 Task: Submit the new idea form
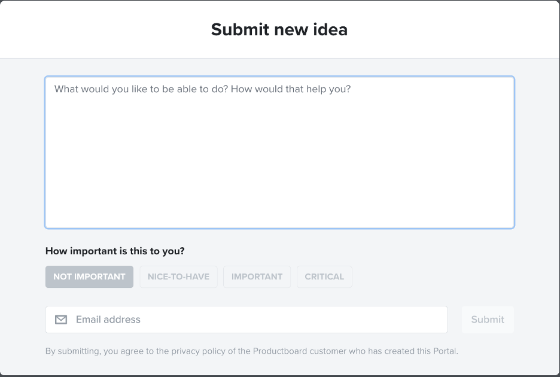487,320
